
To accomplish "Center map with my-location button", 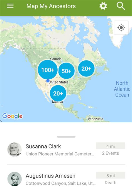I will point(121,27).
